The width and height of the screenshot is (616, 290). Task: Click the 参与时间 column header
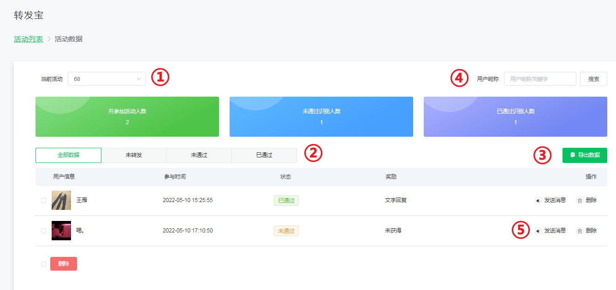tap(175, 177)
